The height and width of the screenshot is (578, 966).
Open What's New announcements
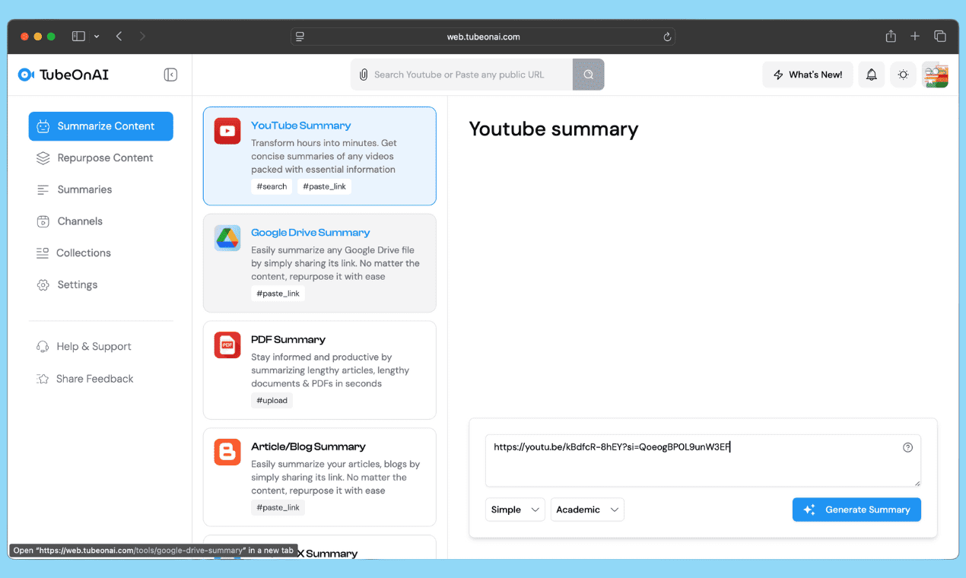[x=808, y=75]
